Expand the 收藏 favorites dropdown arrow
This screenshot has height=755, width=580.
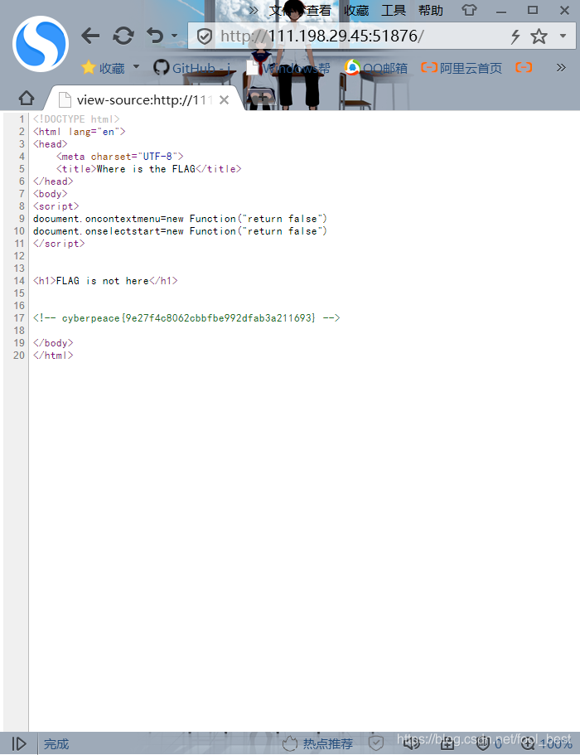click(136, 66)
